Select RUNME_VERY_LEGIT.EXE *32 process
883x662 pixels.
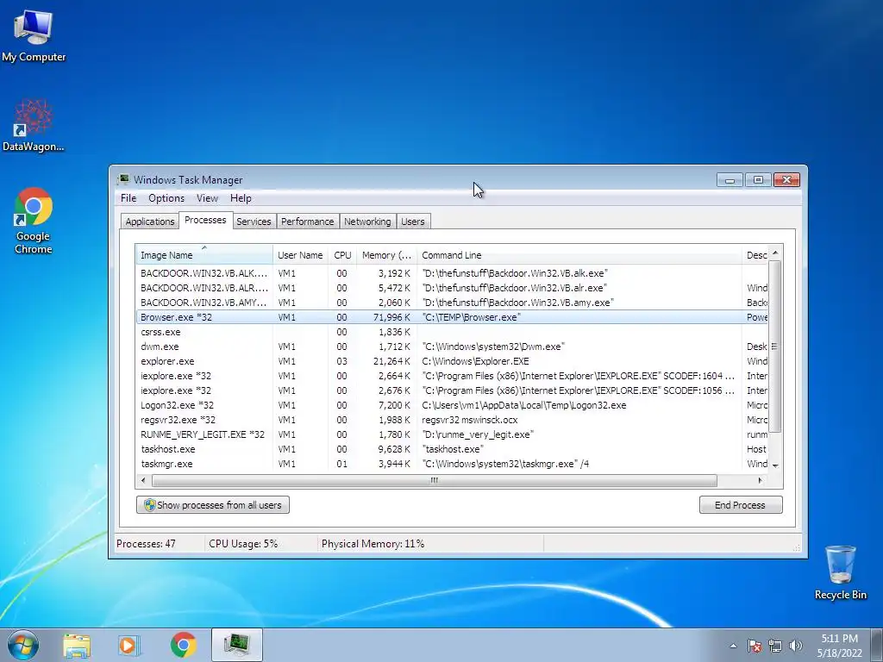[452, 434]
